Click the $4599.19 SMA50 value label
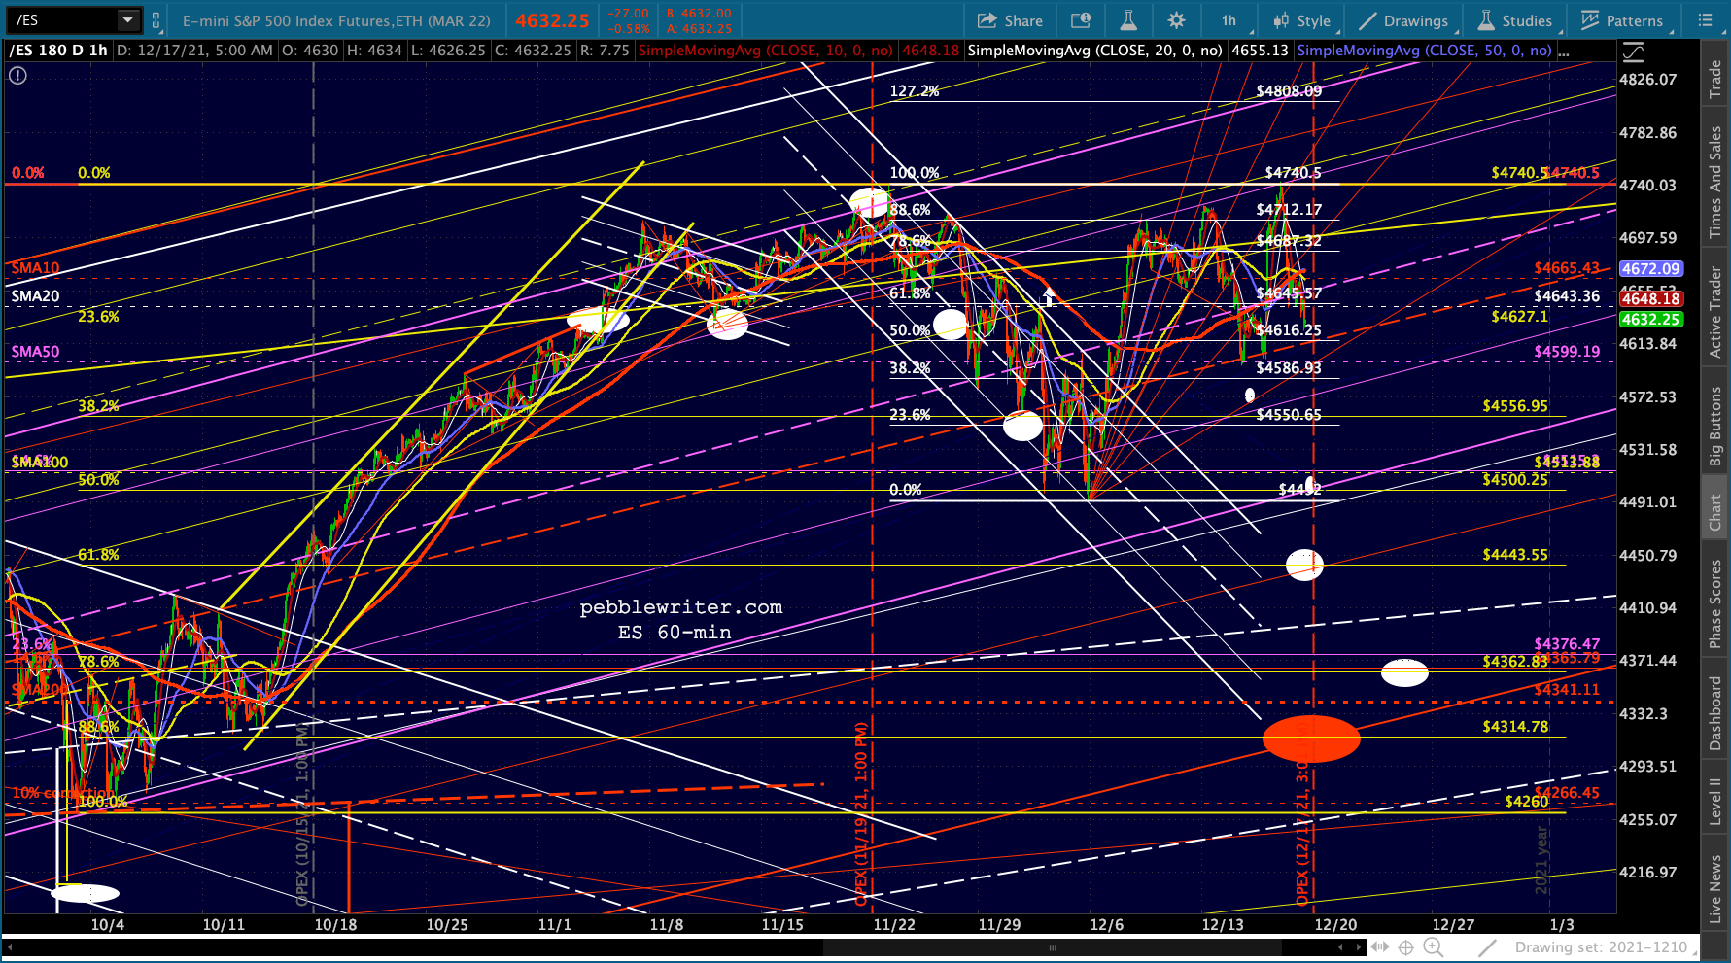The image size is (1731, 963). (1567, 352)
